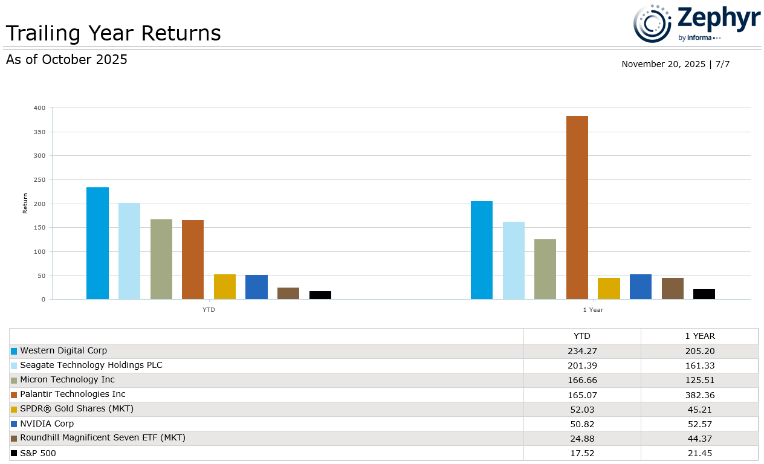Image resolution: width=764 pixels, height=464 pixels.
Task: Click the YTD axis label under chart
Action: 209,309
